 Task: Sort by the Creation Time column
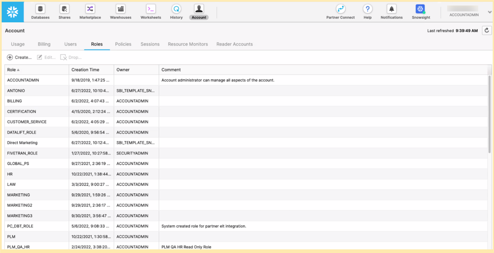85,70
